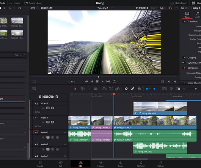Click the Detail Zoom icon
Viewport: 201px width, 168px height.
171,89
